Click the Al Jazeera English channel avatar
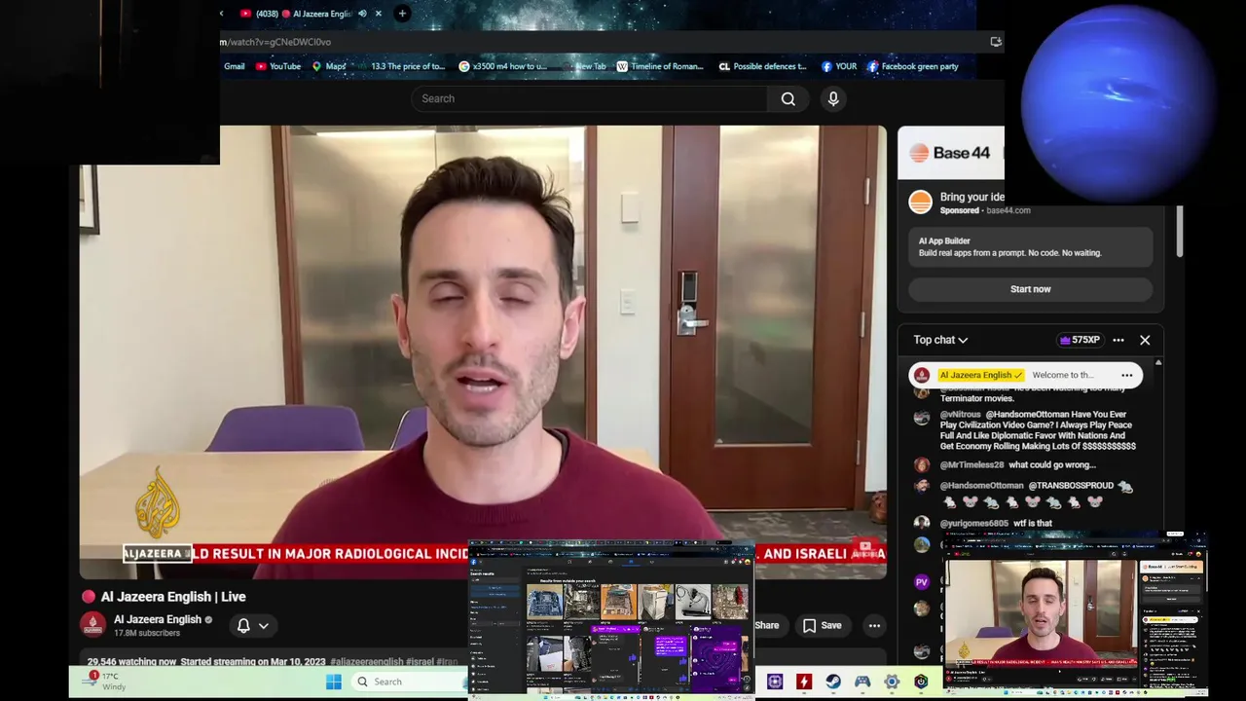The width and height of the screenshot is (1246, 701). coord(93,625)
